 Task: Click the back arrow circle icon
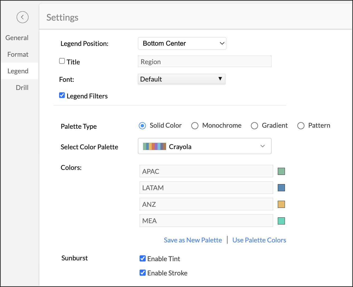tap(22, 17)
